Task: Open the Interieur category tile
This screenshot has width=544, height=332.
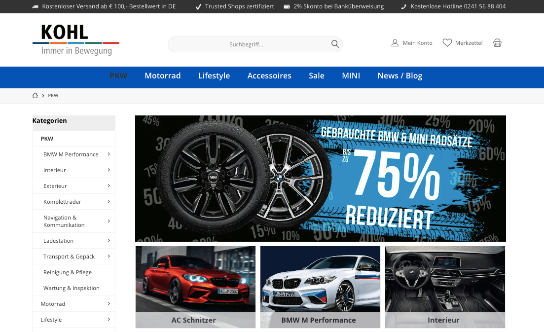Action: click(445, 287)
